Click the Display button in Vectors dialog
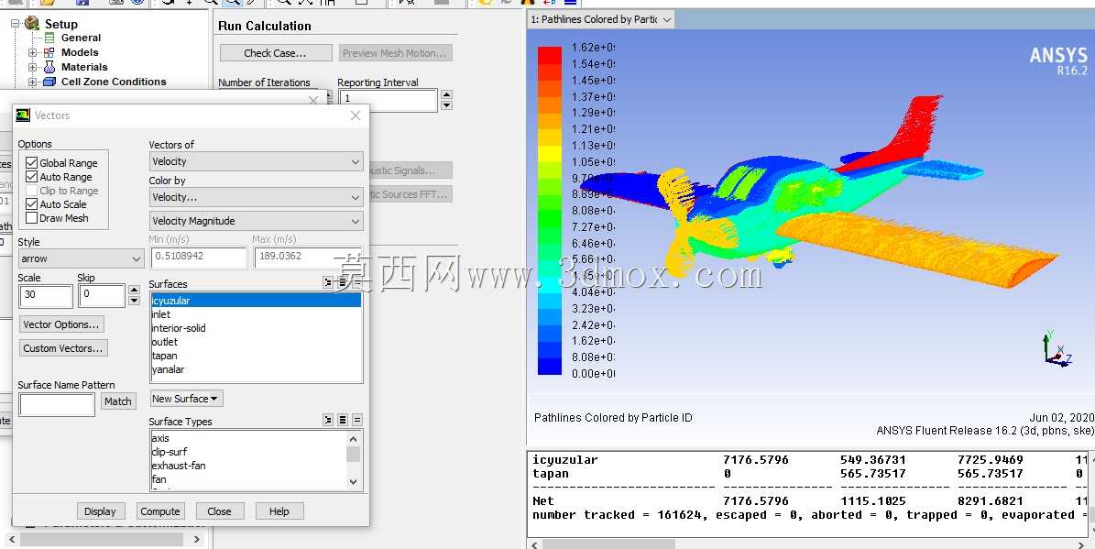1095x549 pixels. (101, 511)
